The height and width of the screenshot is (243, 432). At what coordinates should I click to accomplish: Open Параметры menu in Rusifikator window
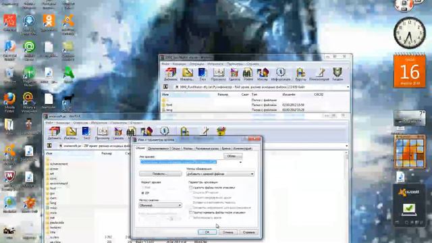coord(234,64)
